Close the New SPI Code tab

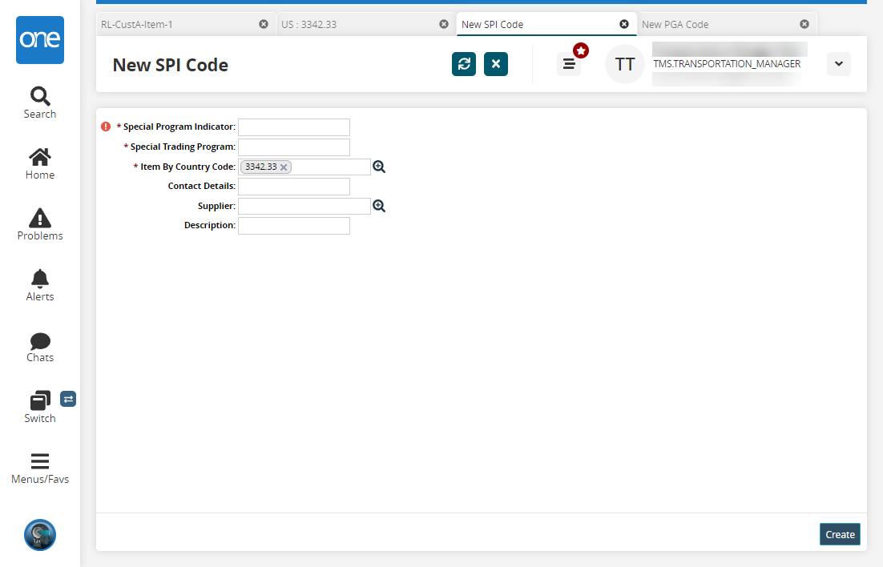(624, 24)
